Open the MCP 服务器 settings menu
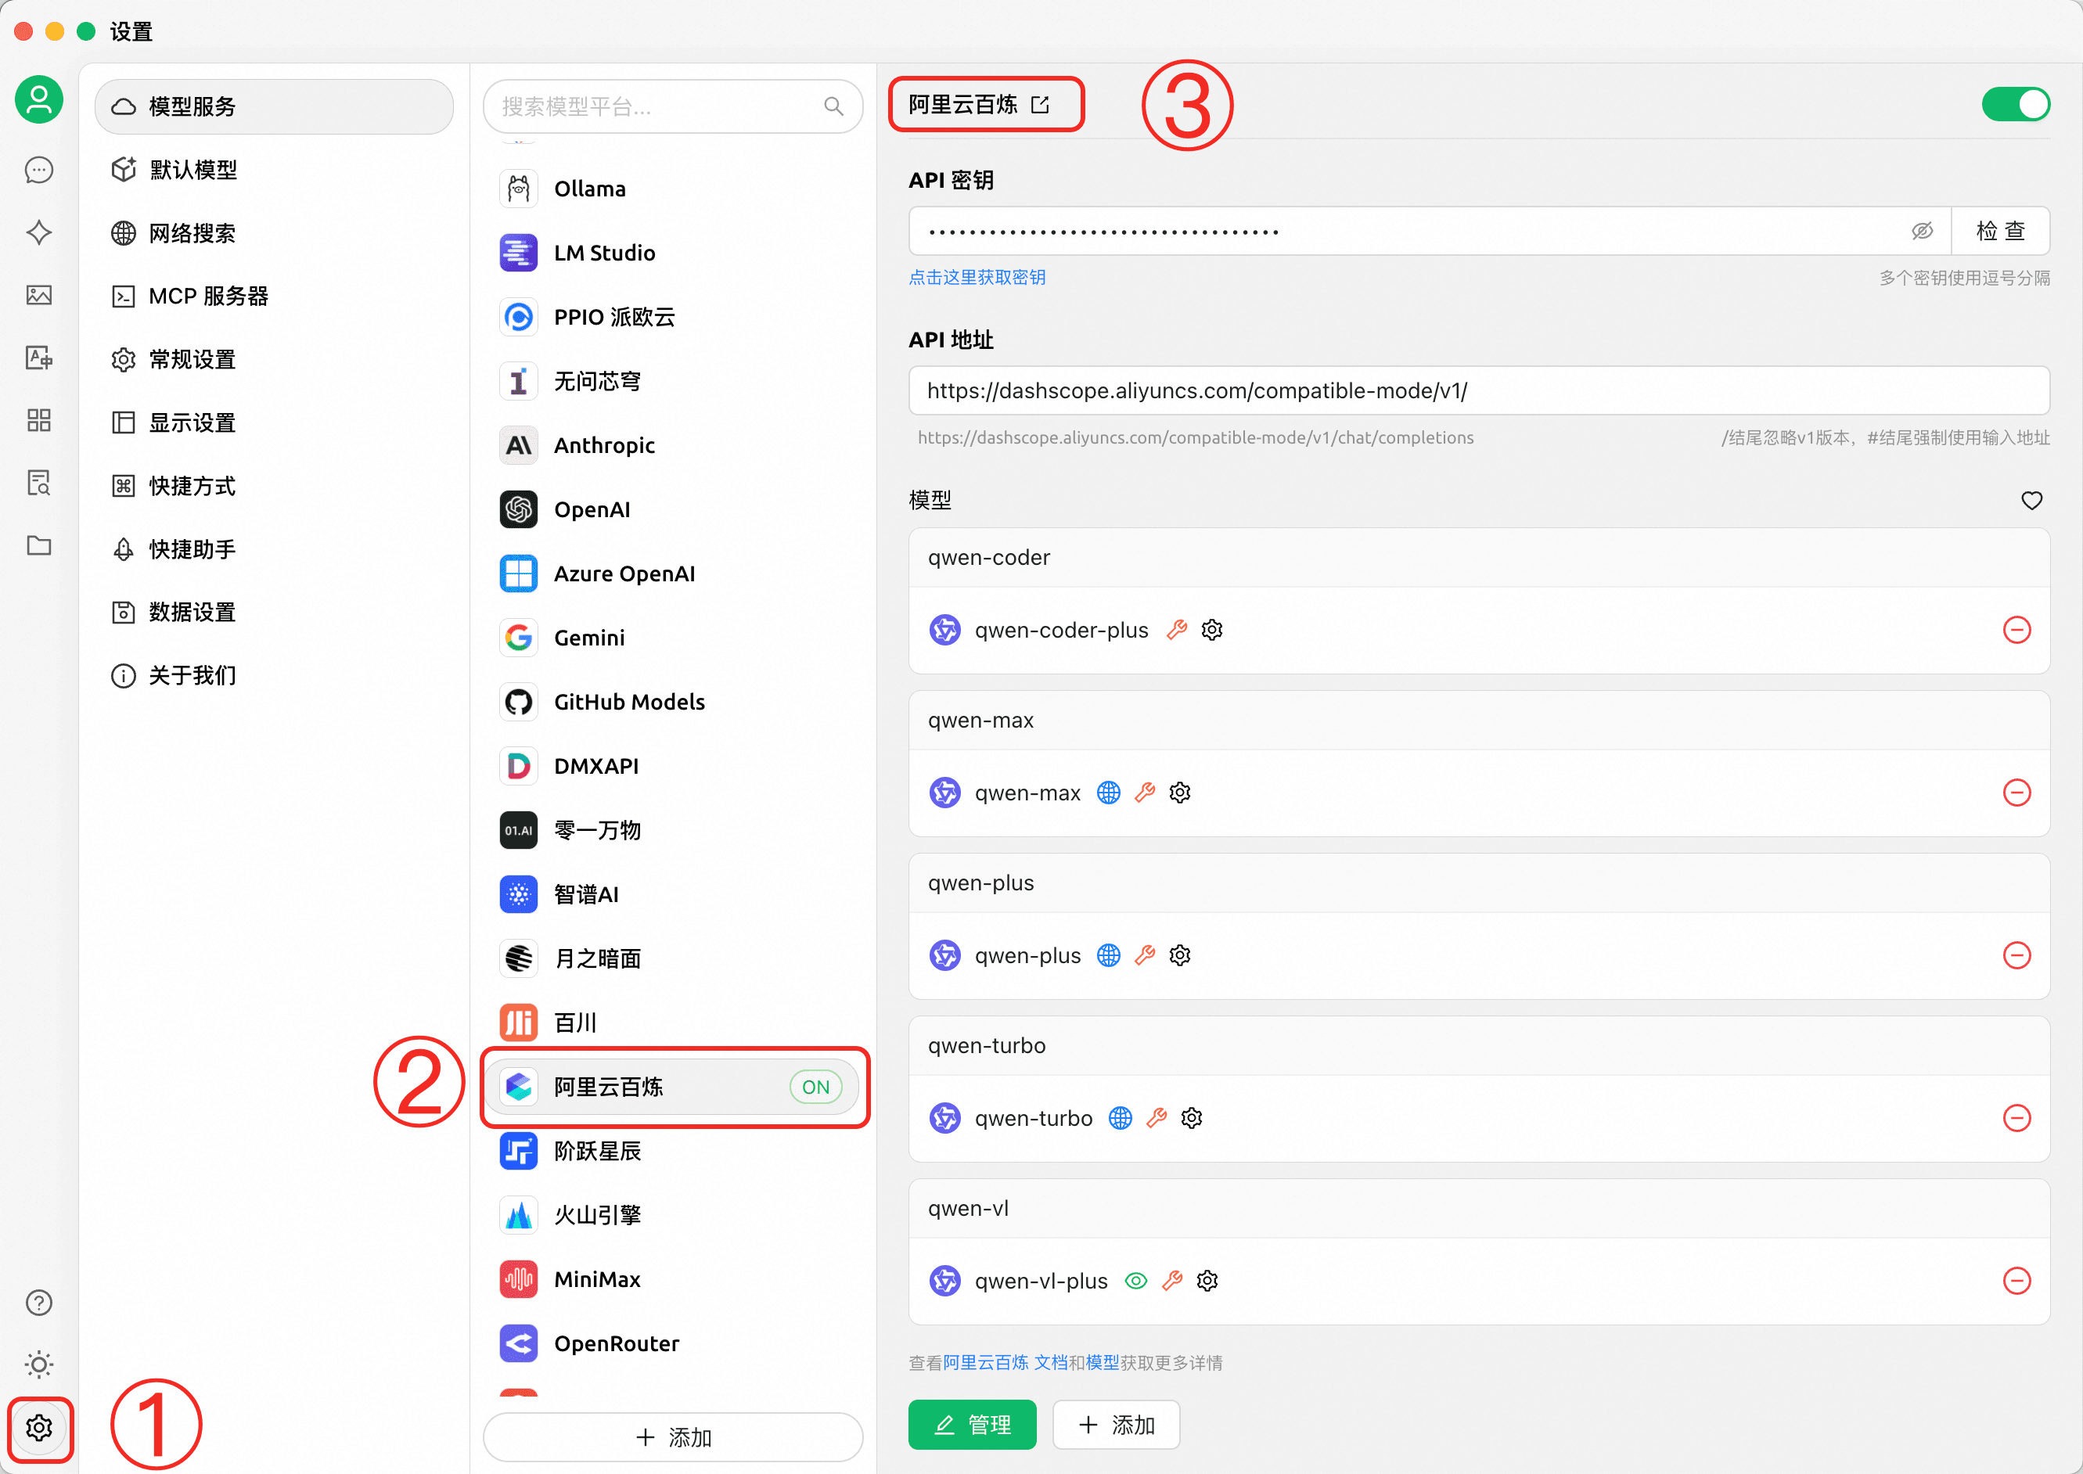Screen dimensions: 2083x1474 pyautogui.click(x=208, y=296)
